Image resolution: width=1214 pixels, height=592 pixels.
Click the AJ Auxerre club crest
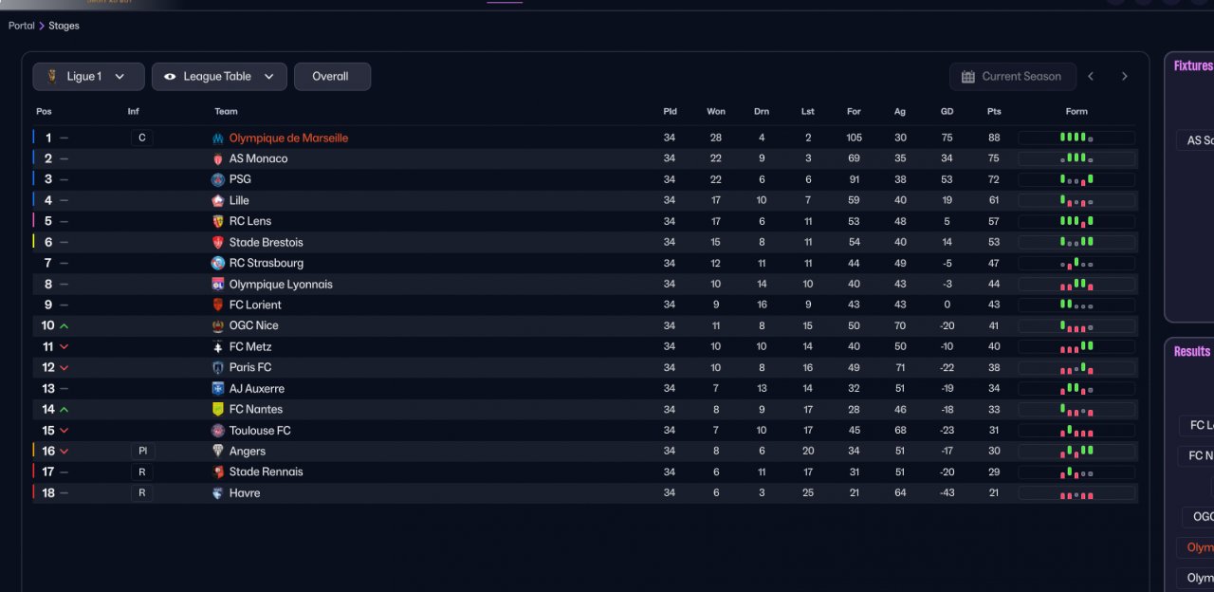tap(218, 389)
